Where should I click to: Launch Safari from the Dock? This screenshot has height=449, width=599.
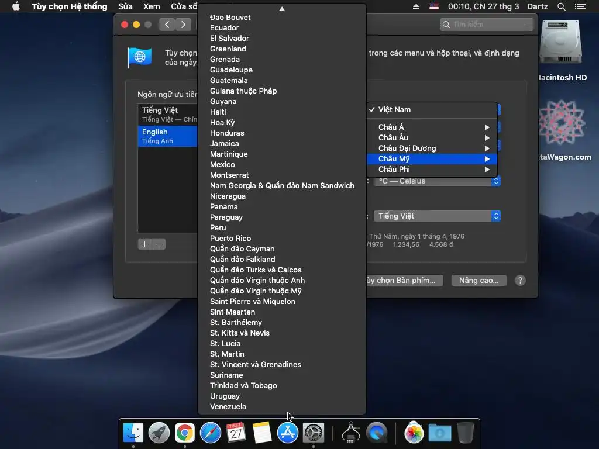point(211,433)
